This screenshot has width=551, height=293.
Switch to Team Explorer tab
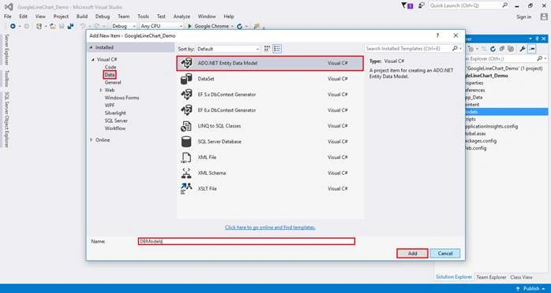[491, 277]
